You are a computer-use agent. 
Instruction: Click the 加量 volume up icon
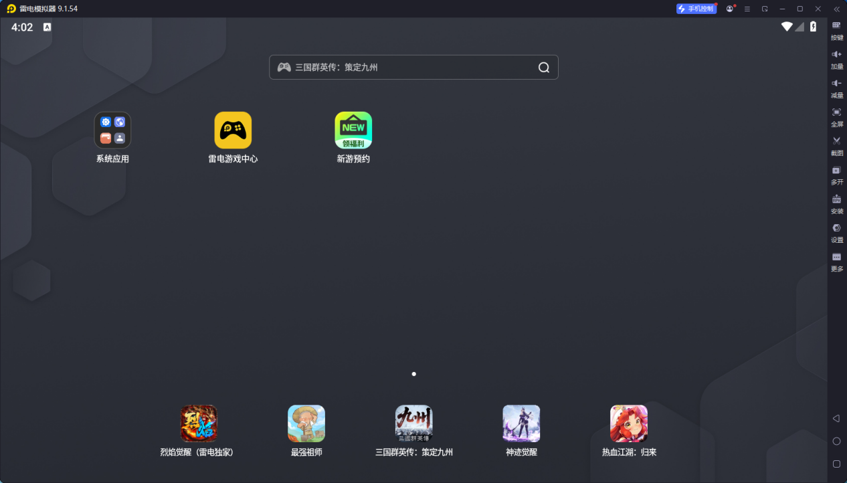coord(836,54)
